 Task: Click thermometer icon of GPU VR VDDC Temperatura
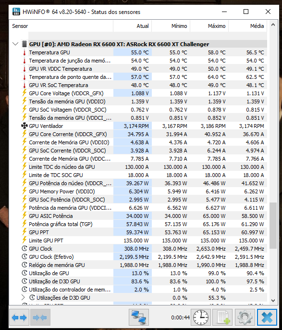tap(25, 69)
